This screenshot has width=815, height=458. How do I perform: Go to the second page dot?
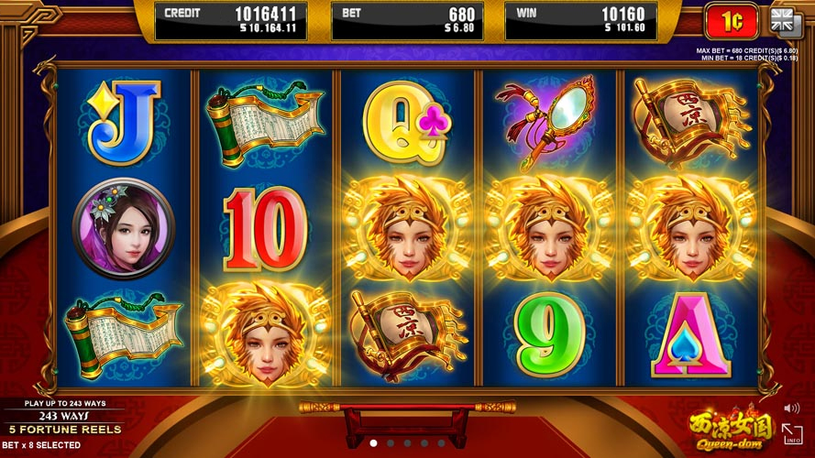point(391,443)
